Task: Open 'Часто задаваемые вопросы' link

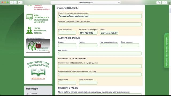Action: click(x=40, y=30)
